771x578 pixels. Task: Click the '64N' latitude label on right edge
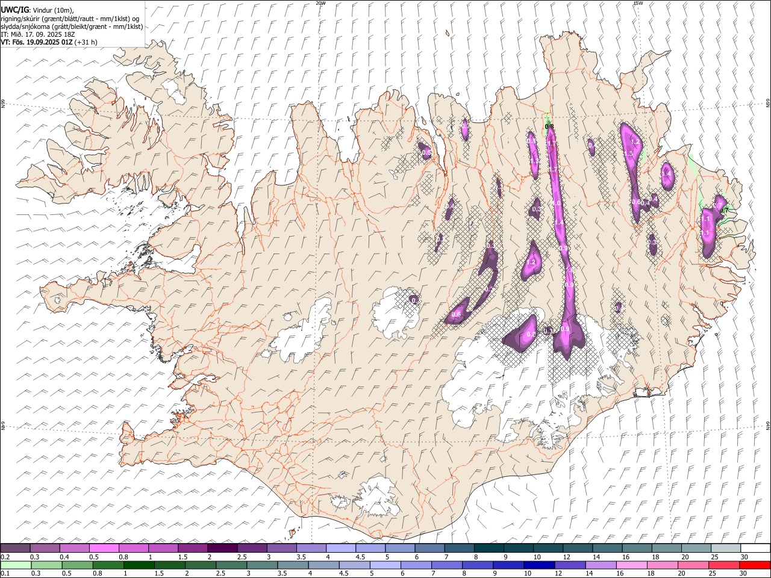click(x=768, y=426)
